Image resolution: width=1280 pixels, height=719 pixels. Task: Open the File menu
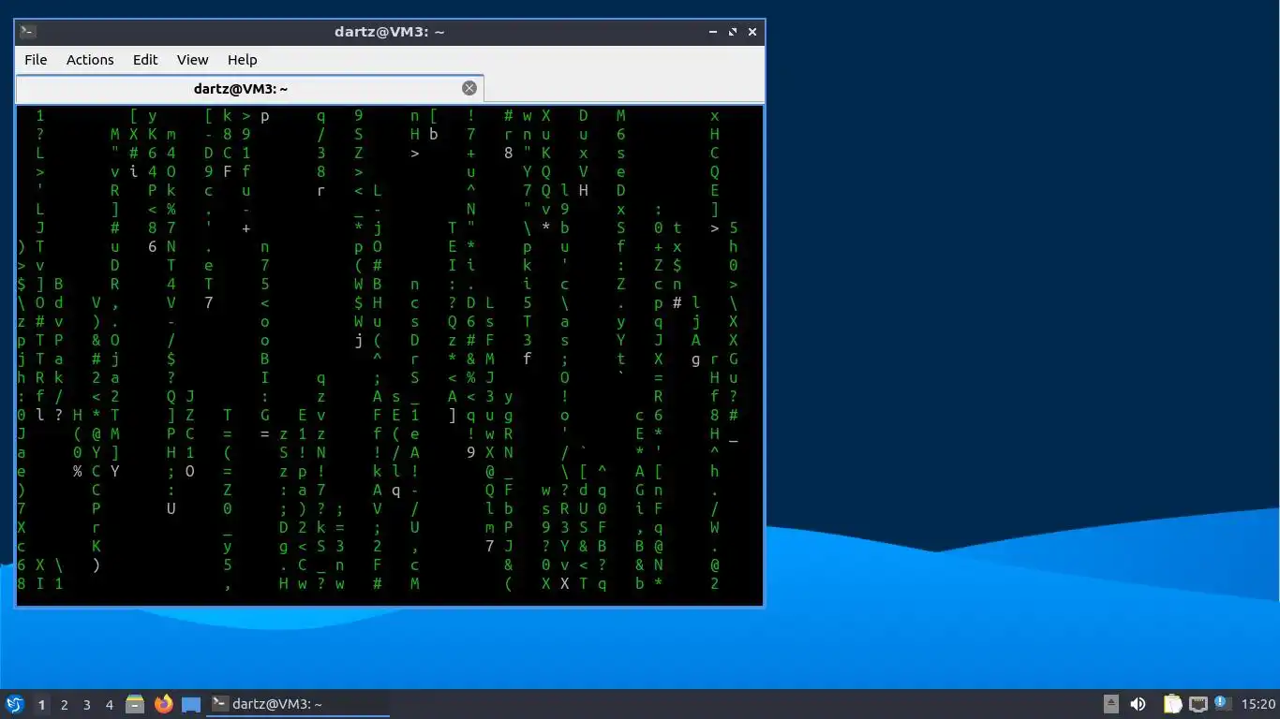(x=36, y=60)
